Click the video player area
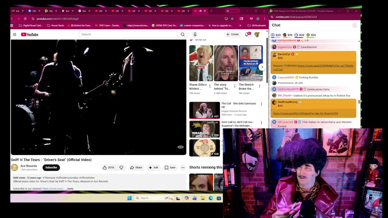388x218 pixels. 99,97
